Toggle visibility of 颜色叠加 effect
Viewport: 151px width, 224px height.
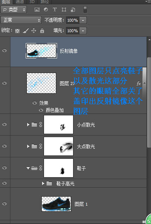tap(41, 110)
